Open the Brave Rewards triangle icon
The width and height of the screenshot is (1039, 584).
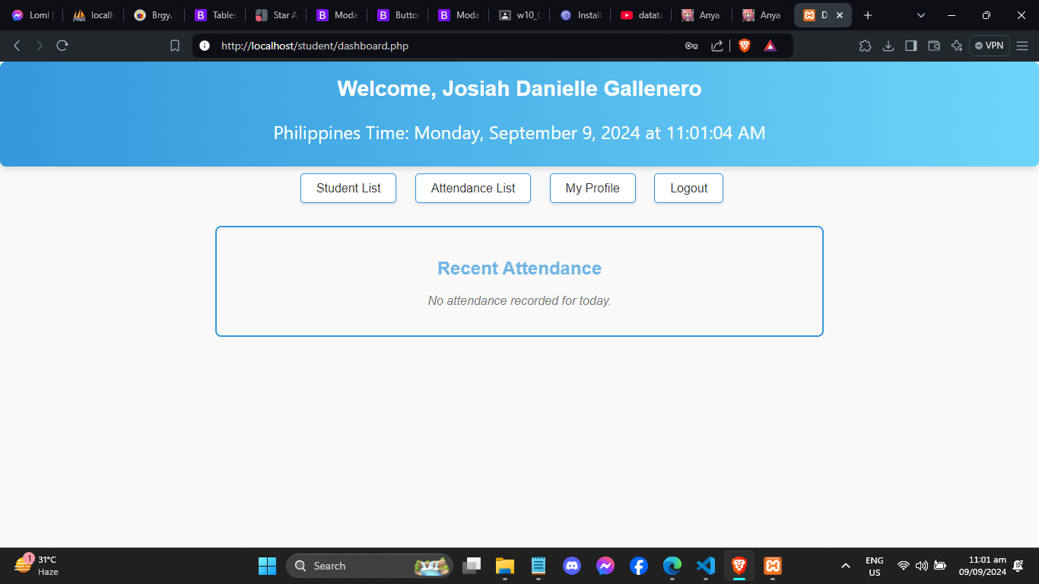tap(770, 46)
